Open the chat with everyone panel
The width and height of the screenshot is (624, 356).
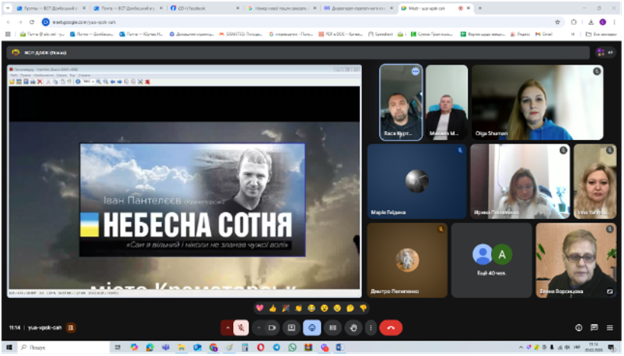coord(594,328)
